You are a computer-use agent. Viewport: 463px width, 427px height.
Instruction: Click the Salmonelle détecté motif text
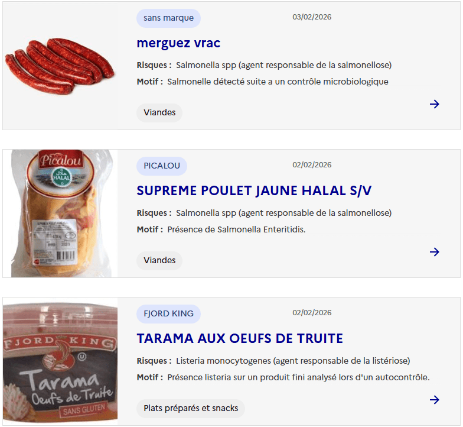pyautogui.click(x=278, y=82)
